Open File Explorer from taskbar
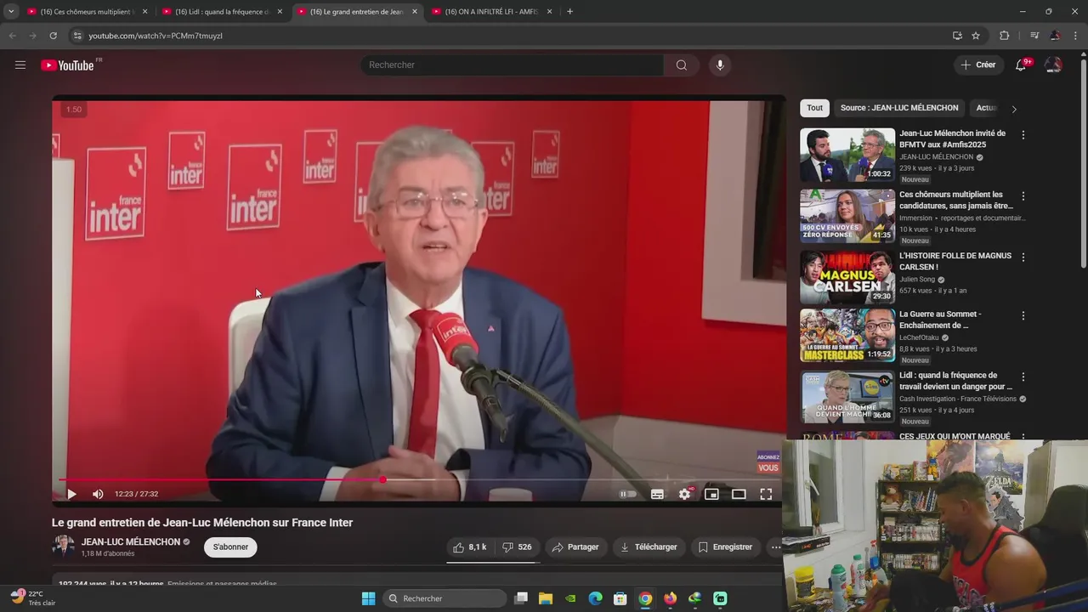The image size is (1088, 612). click(546, 598)
